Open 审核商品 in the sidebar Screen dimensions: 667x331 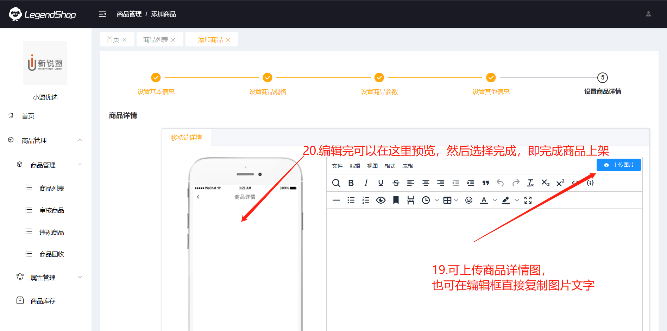(x=52, y=210)
